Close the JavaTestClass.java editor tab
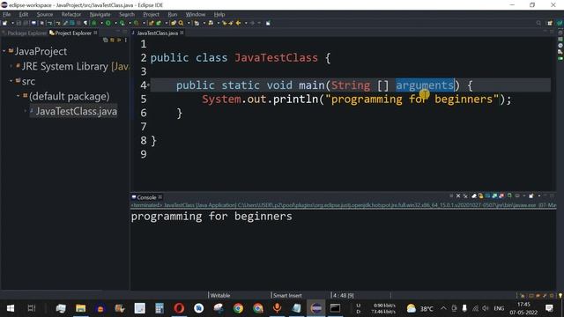Screen dimensions: 564x317 [182, 33]
